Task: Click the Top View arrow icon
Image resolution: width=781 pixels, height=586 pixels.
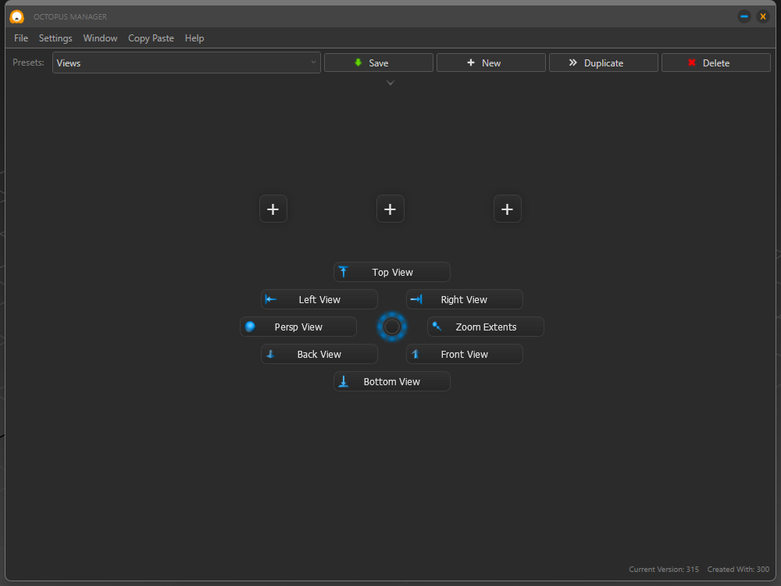Action: tap(343, 272)
